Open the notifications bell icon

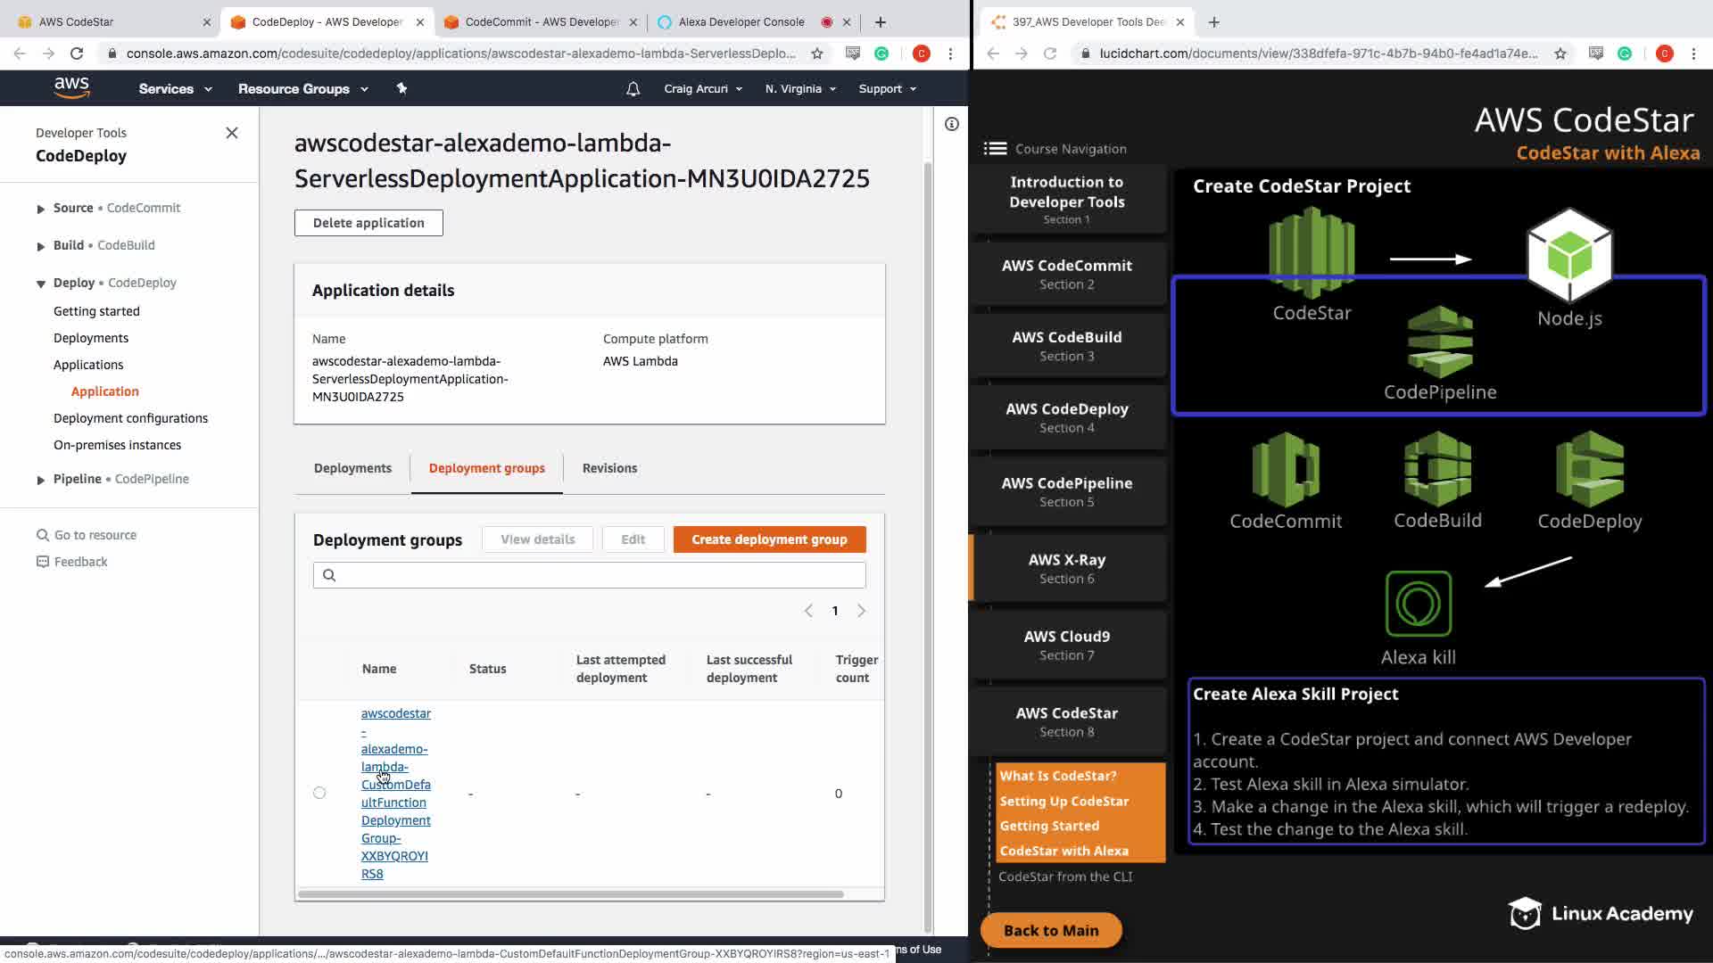(x=633, y=89)
